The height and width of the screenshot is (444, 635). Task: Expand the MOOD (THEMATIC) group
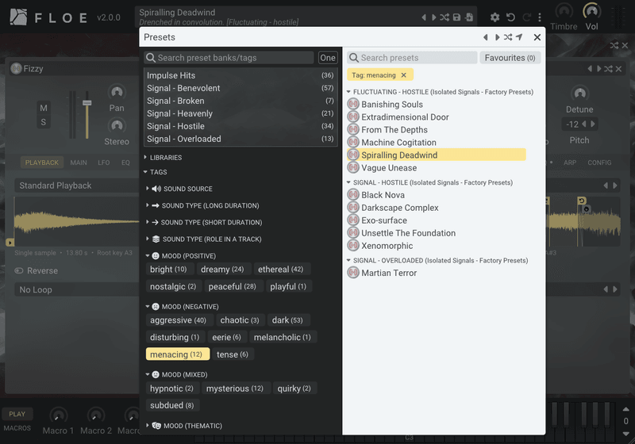pos(184,426)
